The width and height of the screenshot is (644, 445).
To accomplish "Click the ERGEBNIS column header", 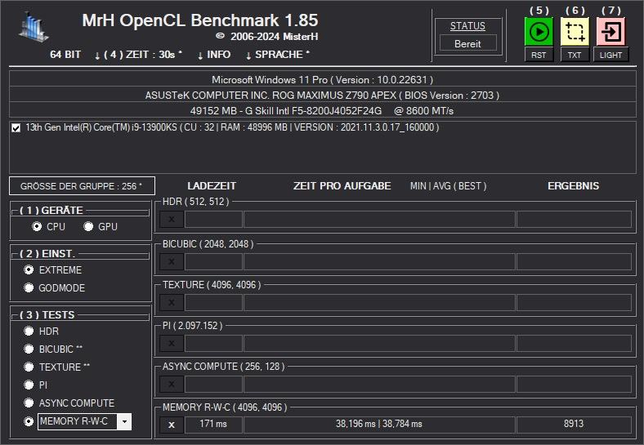I will tap(574, 186).
